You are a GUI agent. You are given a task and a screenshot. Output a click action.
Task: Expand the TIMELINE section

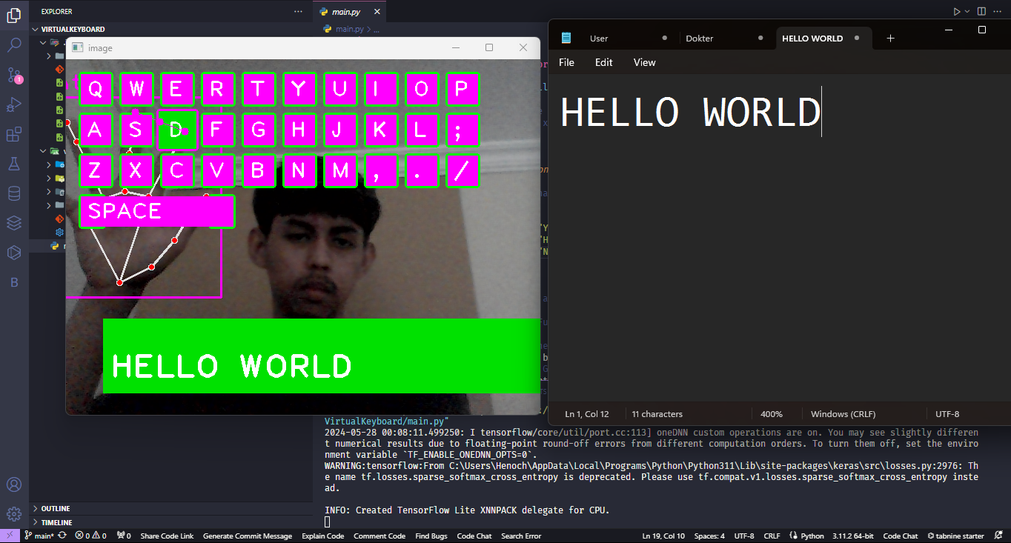click(x=56, y=522)
